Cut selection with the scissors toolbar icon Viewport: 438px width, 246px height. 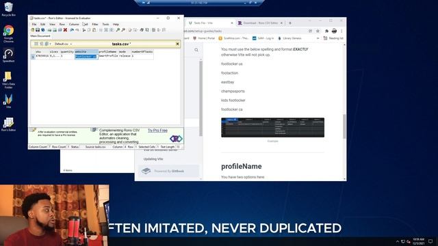click(x=83, y=30)
